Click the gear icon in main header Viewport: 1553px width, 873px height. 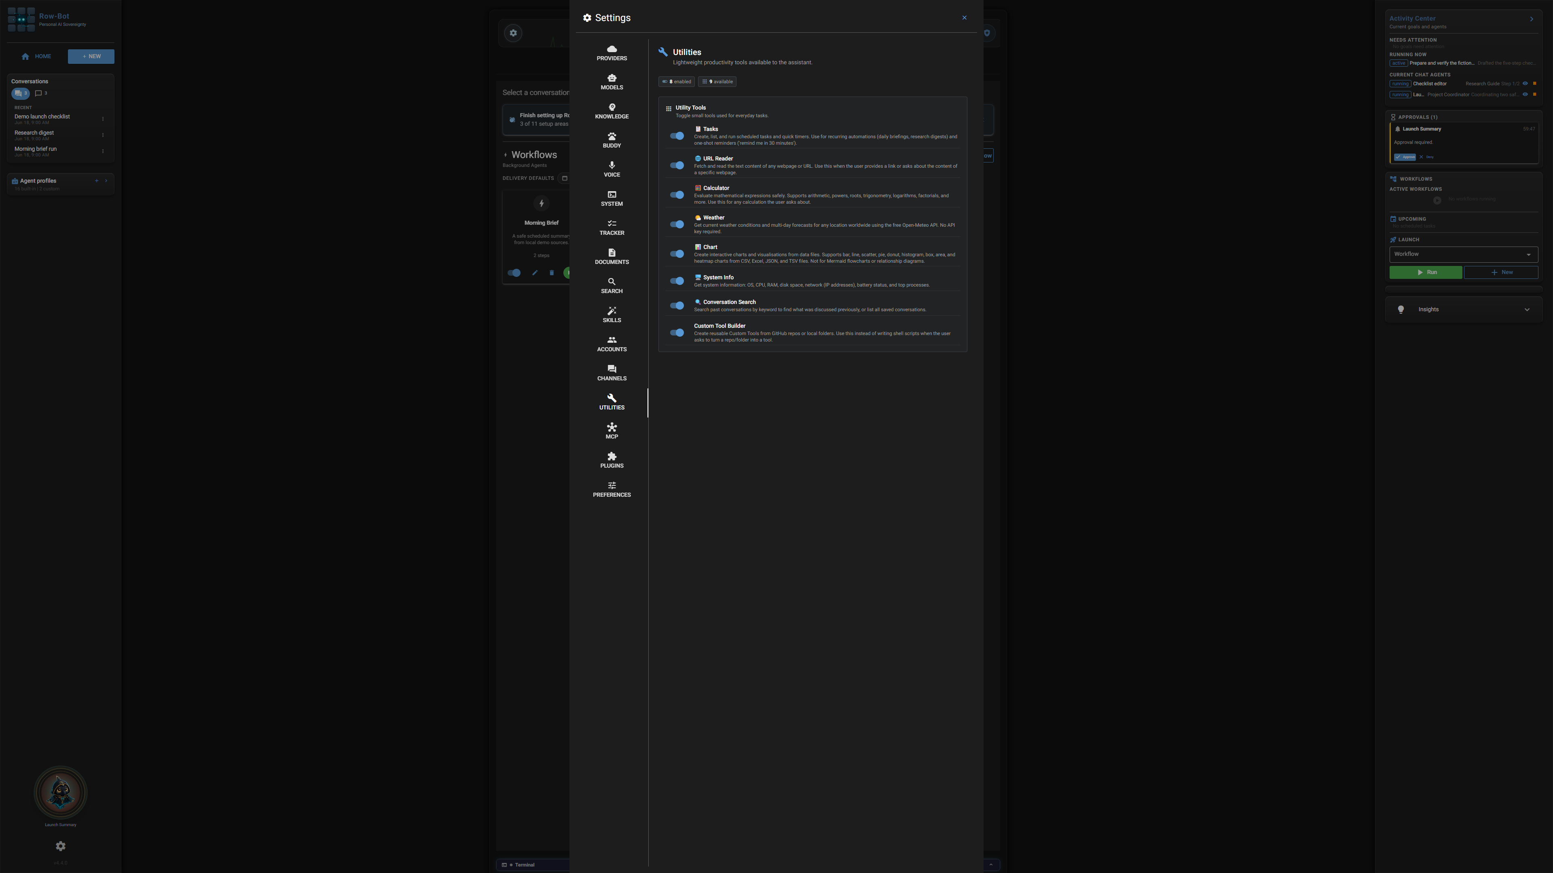(513, 34)
